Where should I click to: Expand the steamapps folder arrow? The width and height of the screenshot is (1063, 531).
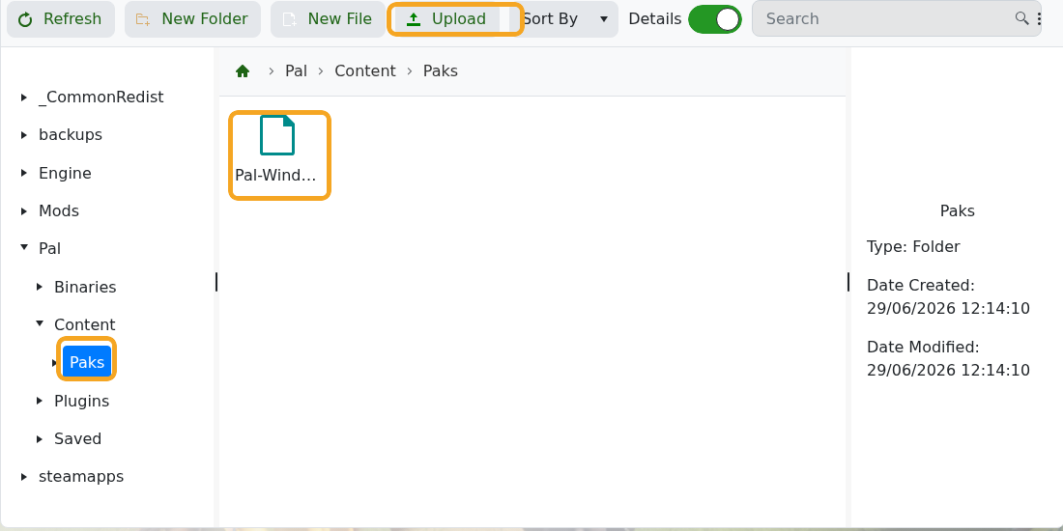click(24, 477)
